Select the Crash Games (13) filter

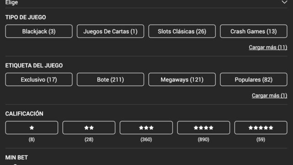(254, 31)
